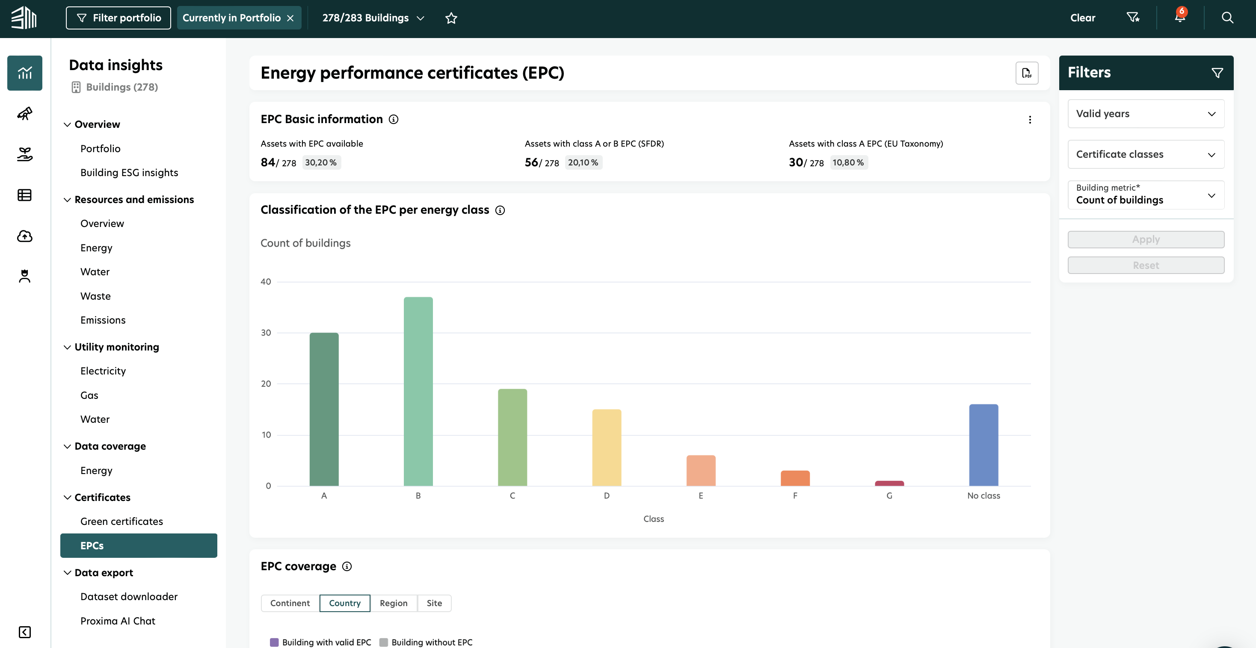The image size is (1256, 648).
Task: Open the telescope sidebar icon
Action: tap(24, 114)
